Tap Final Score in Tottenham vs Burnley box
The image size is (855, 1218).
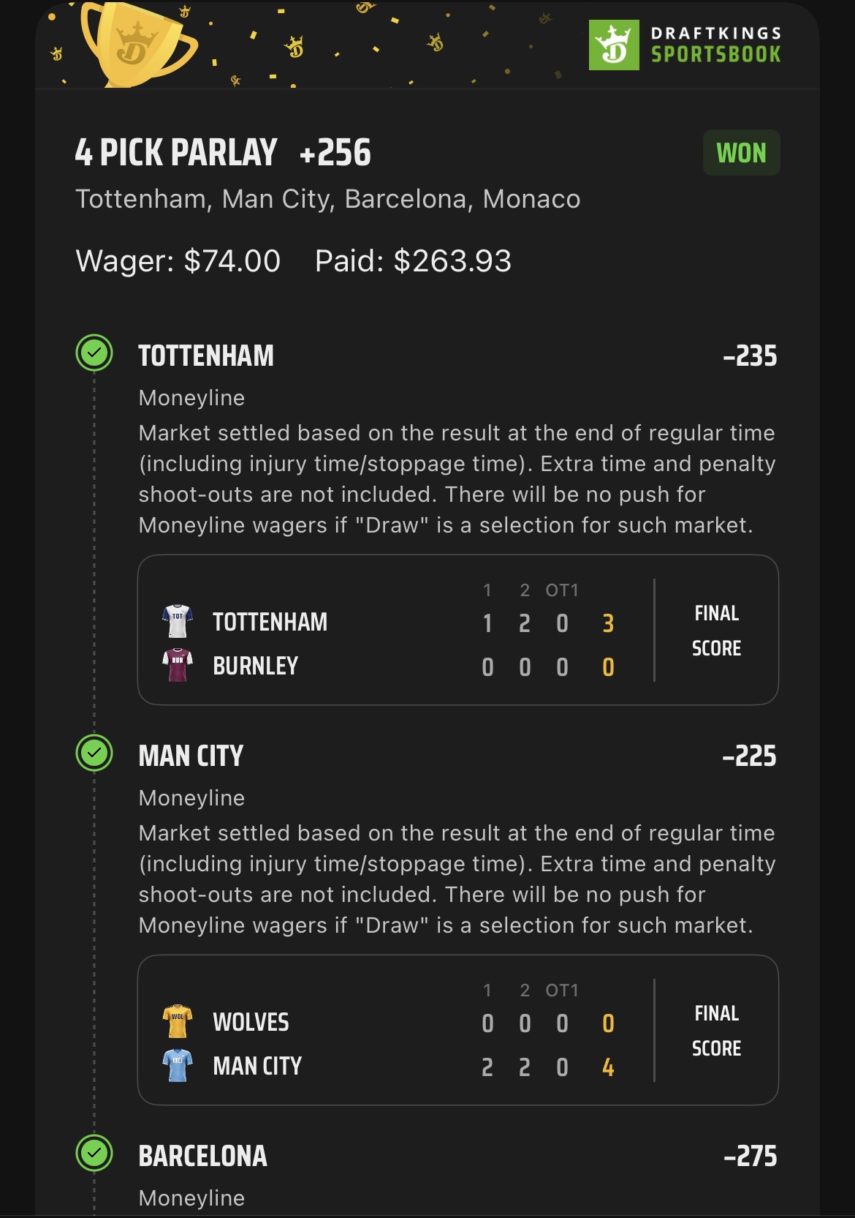[716, 631]
